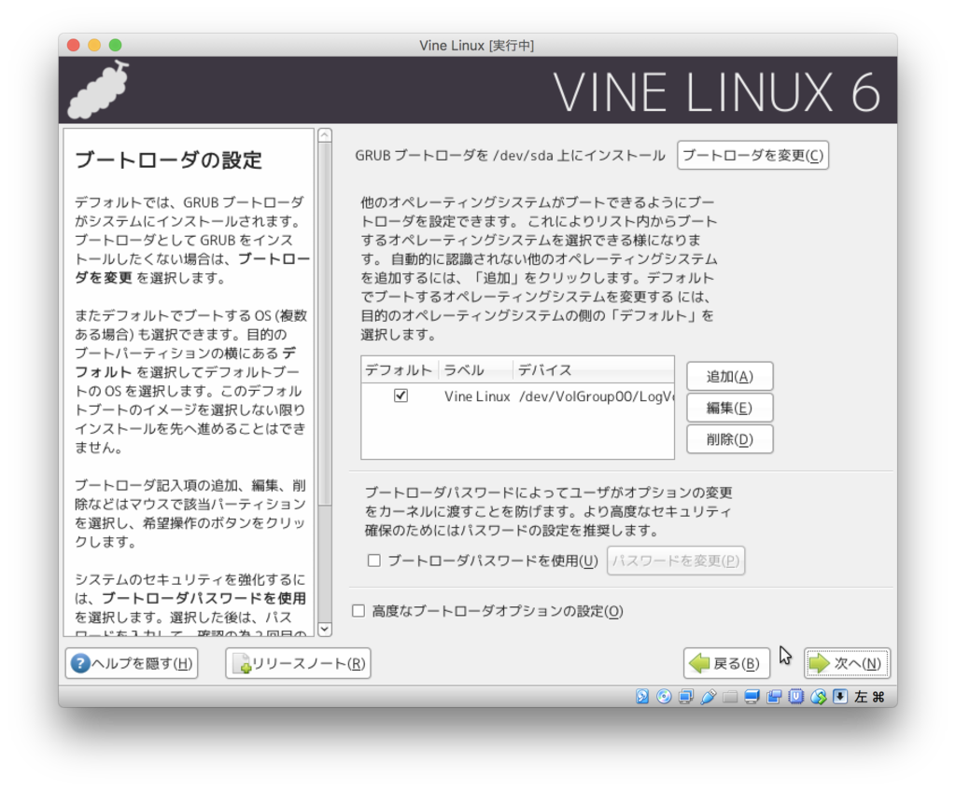Click help panel scrollbar down arrow

[x=325, y=630]
